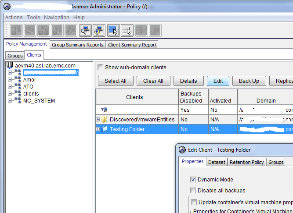
Task: Click the disabled group search magnifier icon
Action: [x=30, y=30]
